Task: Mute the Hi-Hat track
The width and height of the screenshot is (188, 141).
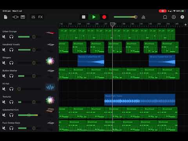Action: (x=4, y=89)
